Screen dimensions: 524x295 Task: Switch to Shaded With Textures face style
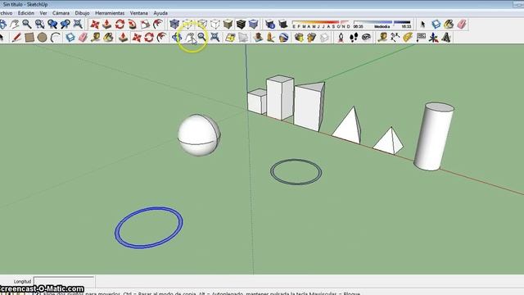point(241,24)
